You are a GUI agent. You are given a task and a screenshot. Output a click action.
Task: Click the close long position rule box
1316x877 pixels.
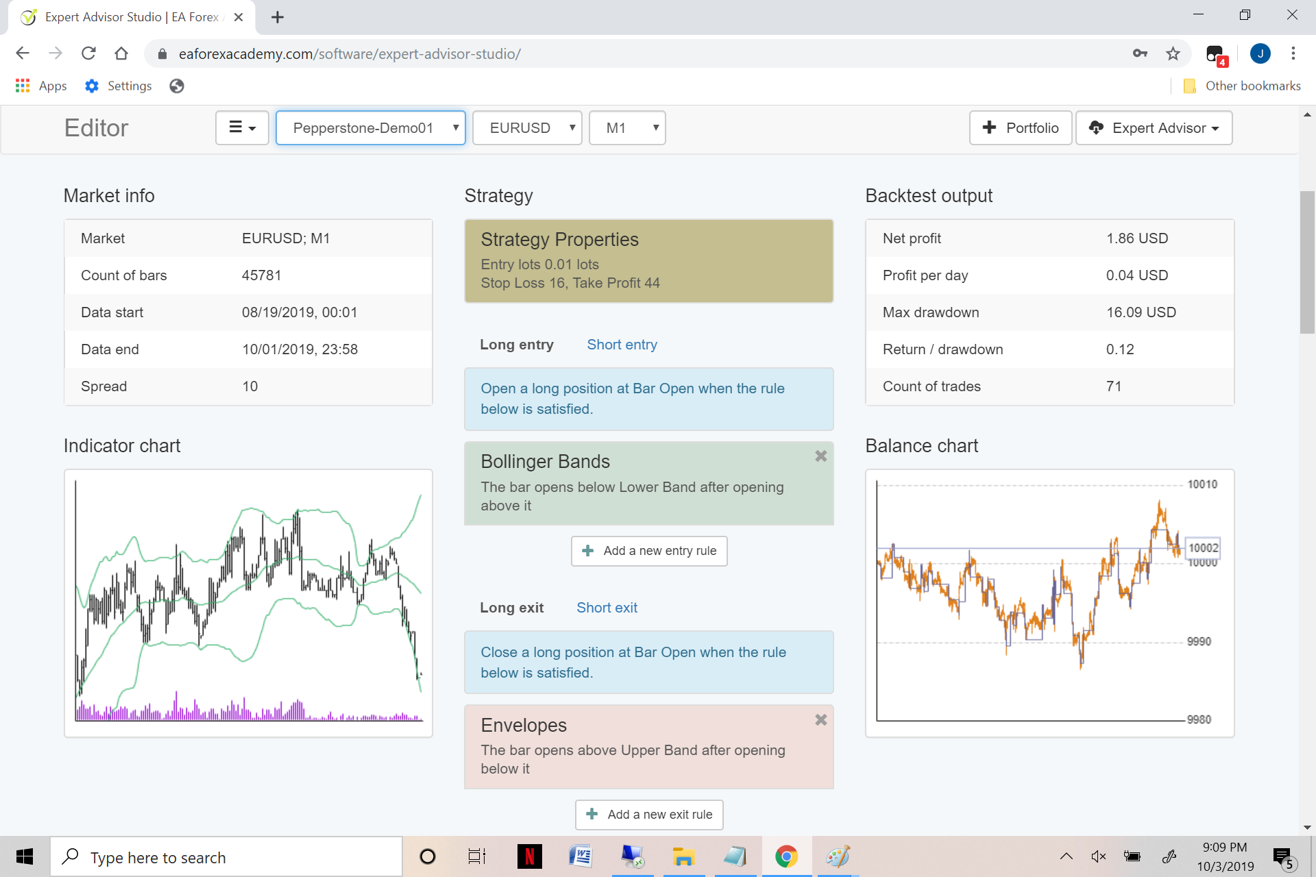pyautogui.click(x=649, y=663)
